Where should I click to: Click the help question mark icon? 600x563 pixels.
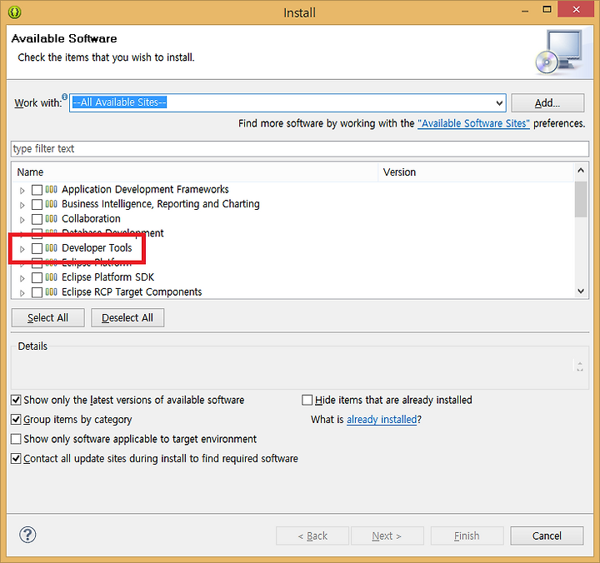[x=27, y=535]
